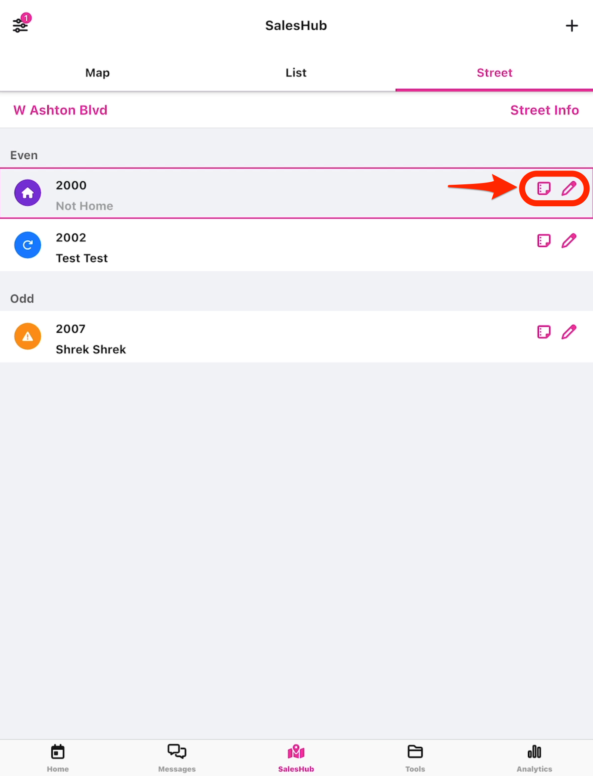This screenshot has height=776, width=593.
Task: Switch to the Map tab
Action: tap(98, 73)
